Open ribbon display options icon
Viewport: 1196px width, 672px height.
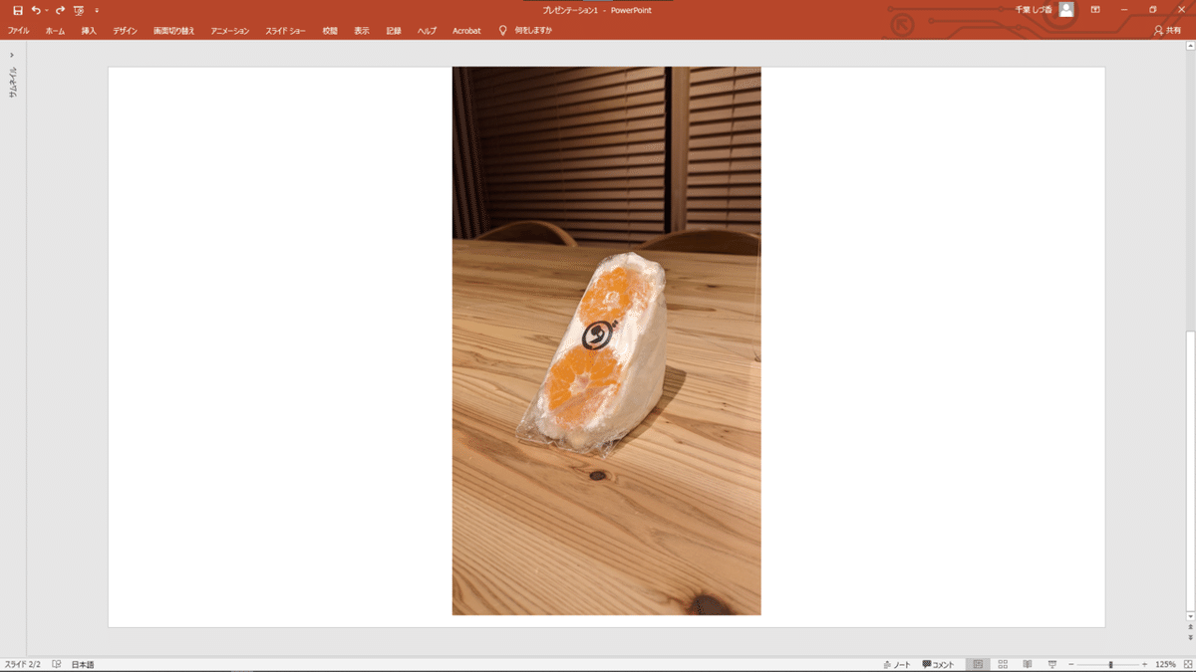[1095, 9]
